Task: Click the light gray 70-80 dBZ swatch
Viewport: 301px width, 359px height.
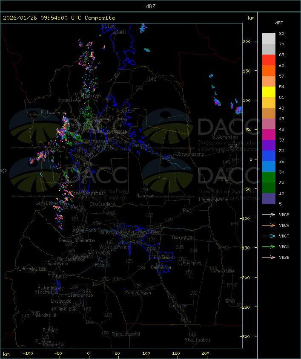Action: coord(269,39)
